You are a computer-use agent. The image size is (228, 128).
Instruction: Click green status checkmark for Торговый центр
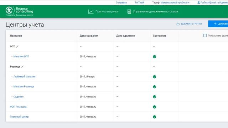pyautogui.click(x=154, y=117)
